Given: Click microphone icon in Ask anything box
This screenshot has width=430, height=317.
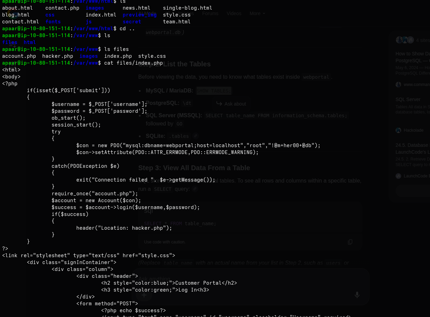Looking at the screenshot, I should pos(357,295).
